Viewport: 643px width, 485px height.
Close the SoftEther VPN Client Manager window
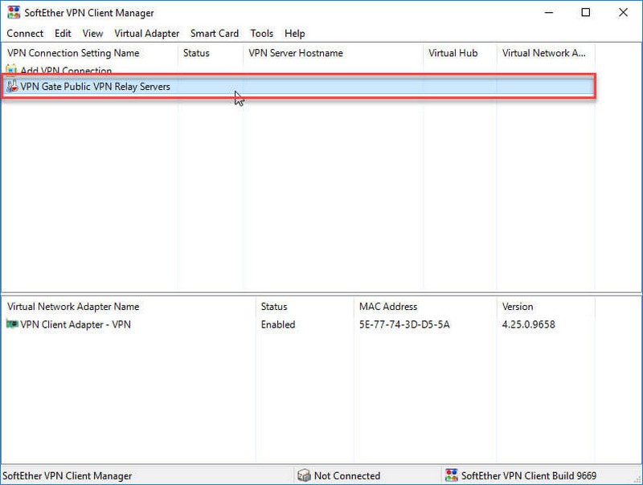(624, 13)
